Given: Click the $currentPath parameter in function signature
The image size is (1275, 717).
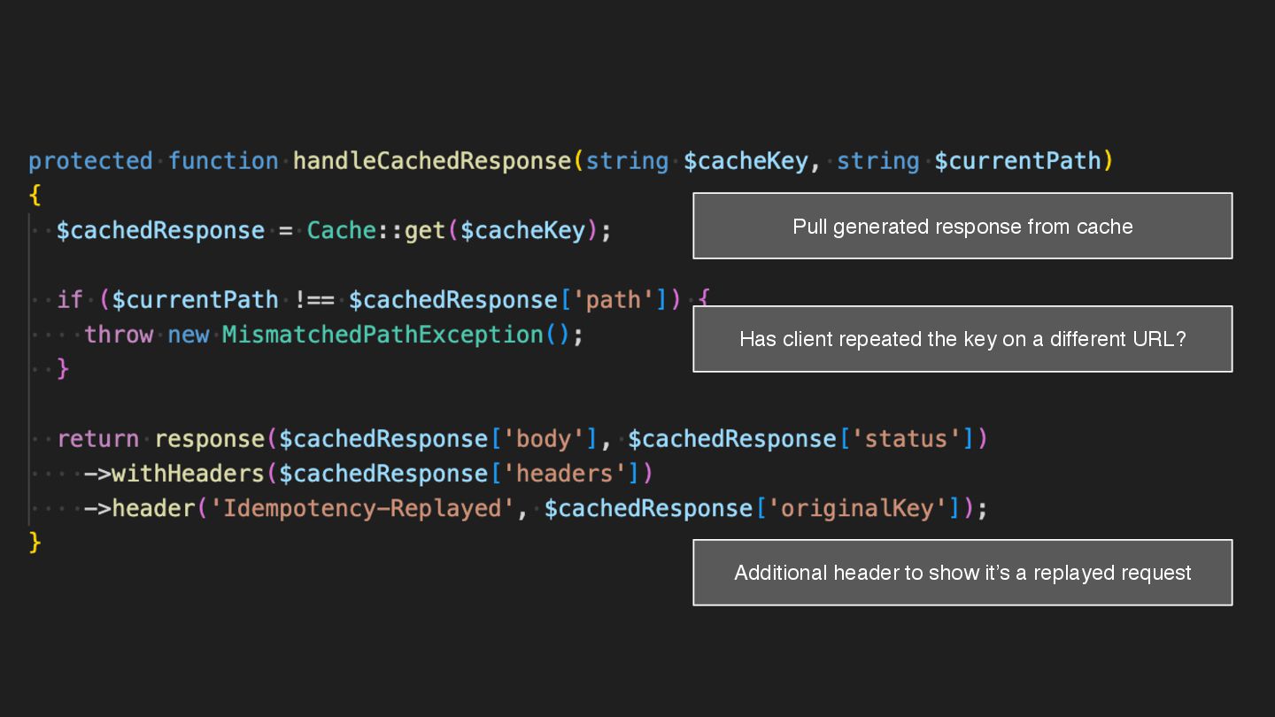Looking at the screenshot, I should coord(1017,161).
